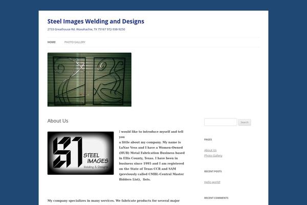
Task: Open the Photo Gallery sidebar link
Action: (213, 156)
